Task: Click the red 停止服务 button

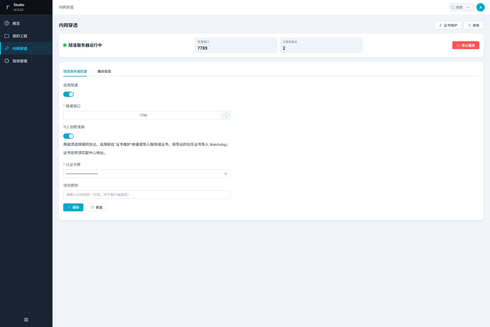Action: pos(466,45)
